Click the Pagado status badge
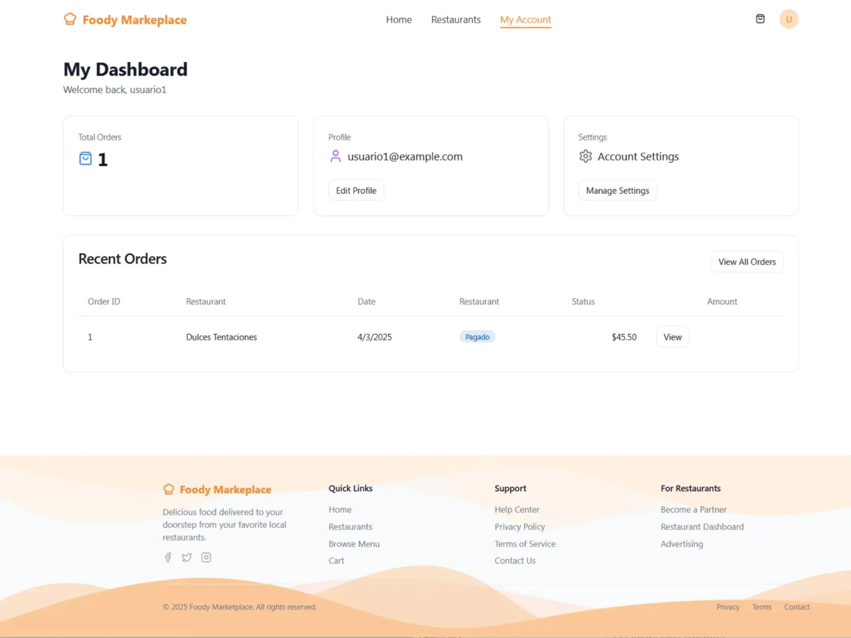This screenshot has width=851, height=638. [477, 337]
